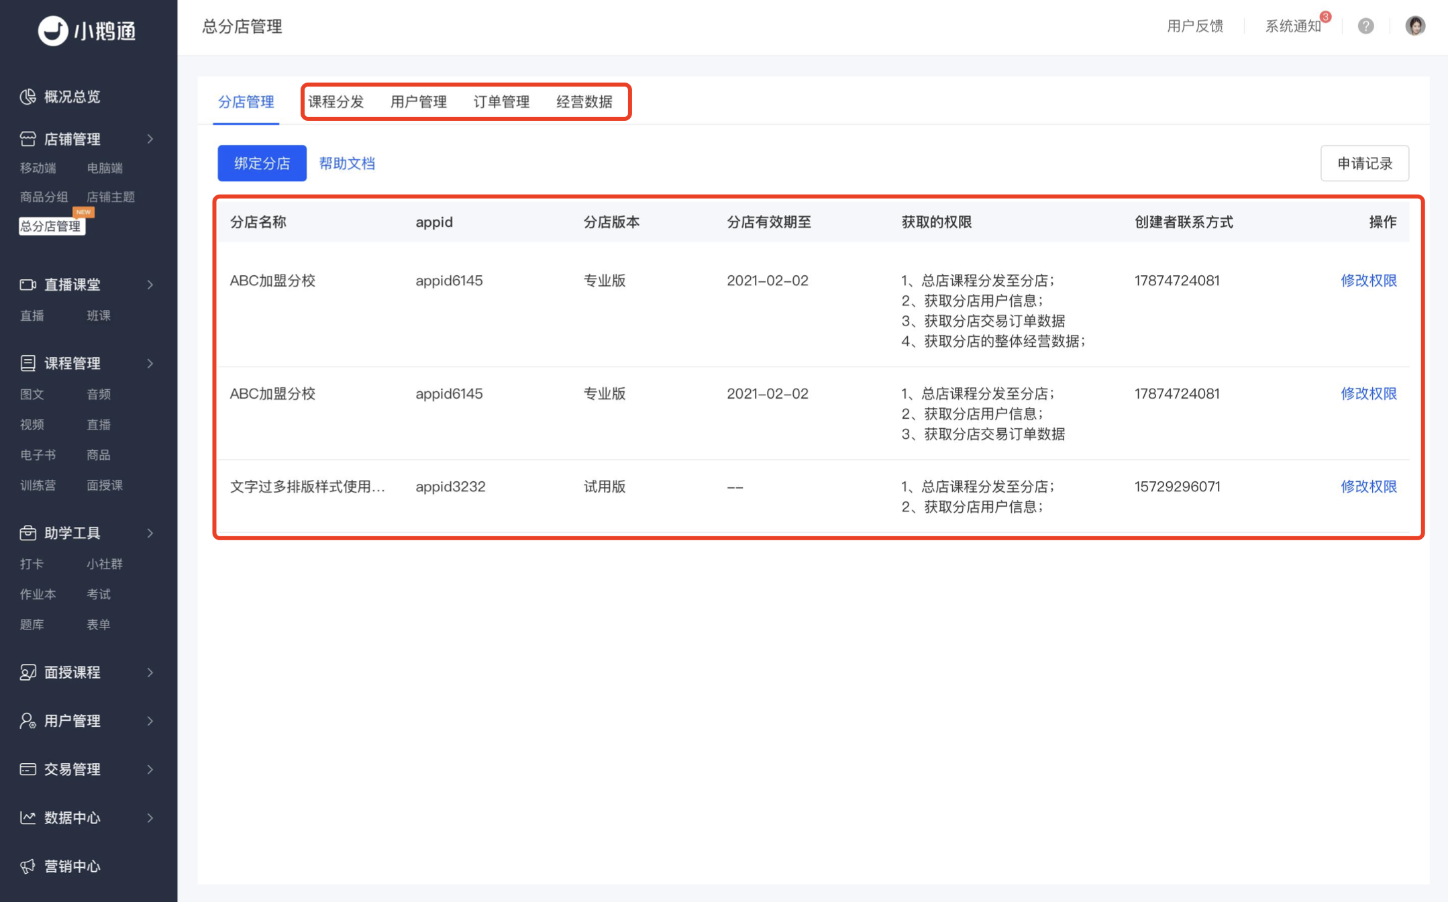Expand the 课程管理 chevron
Screen dimensions: 1448x902
(x=150, y=363)
